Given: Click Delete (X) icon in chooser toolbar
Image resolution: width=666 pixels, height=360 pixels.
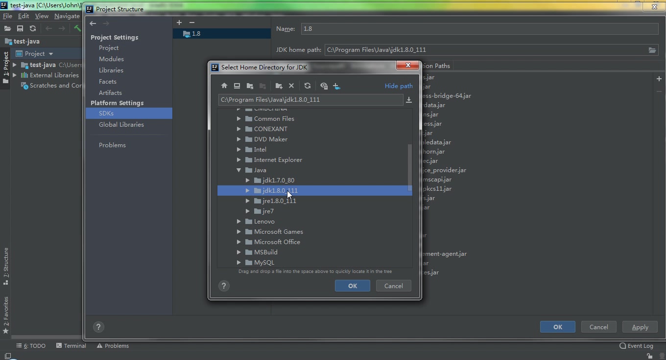Looking at the screenshot, I should [x=291, y=86].
